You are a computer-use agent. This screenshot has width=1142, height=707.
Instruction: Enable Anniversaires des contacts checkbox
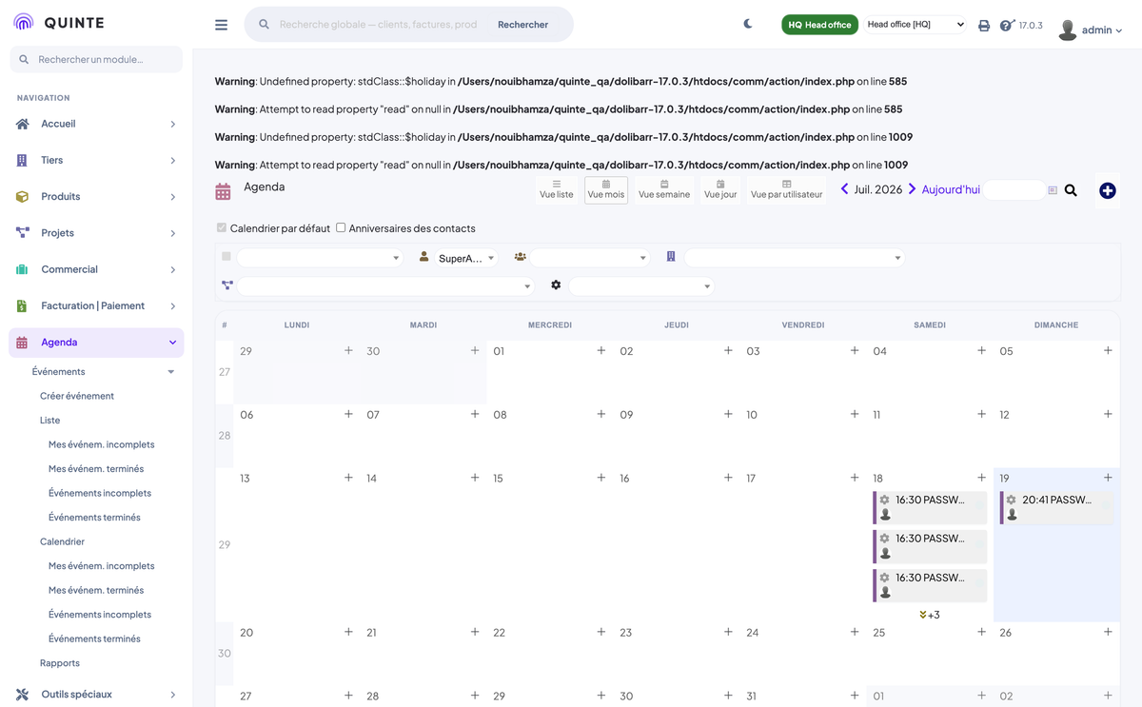point(341,228)
